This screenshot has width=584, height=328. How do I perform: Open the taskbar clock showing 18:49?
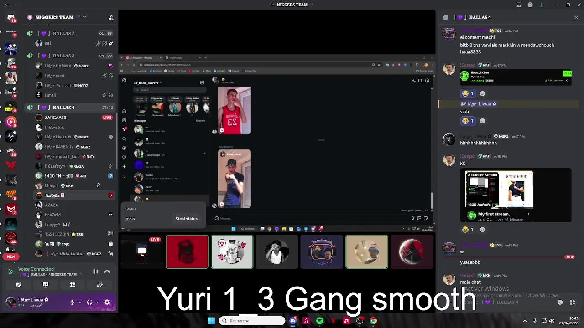click(x=569, y=321)
